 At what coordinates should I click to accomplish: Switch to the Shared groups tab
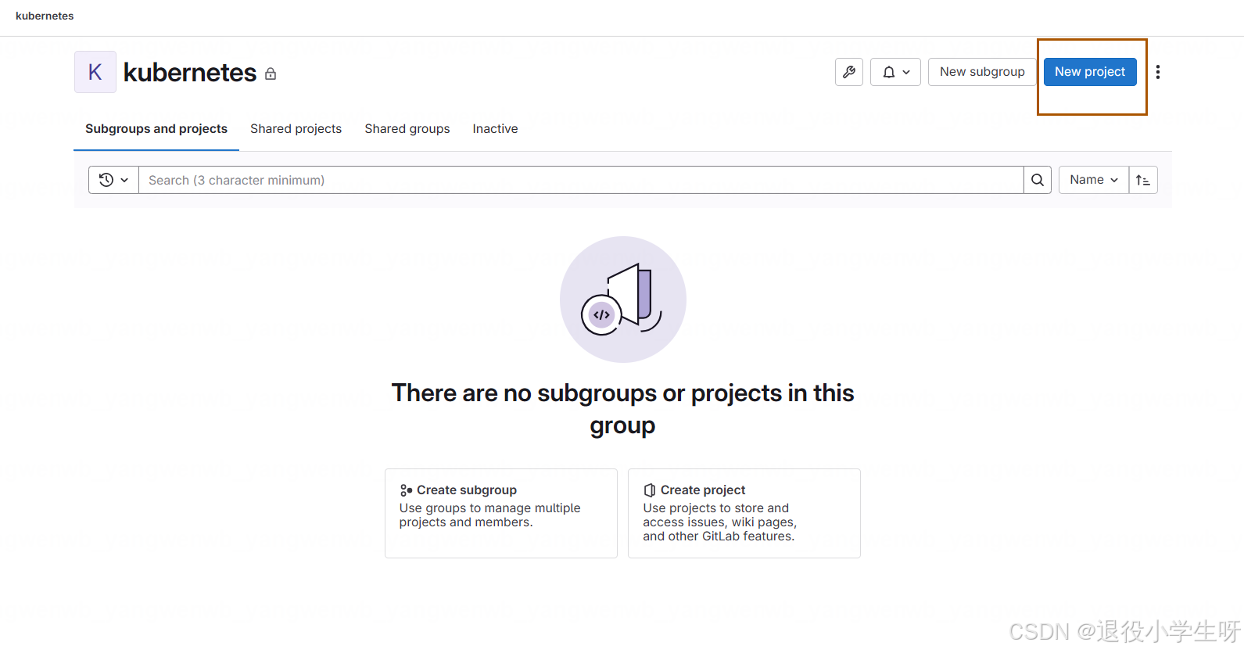point(407,129)
